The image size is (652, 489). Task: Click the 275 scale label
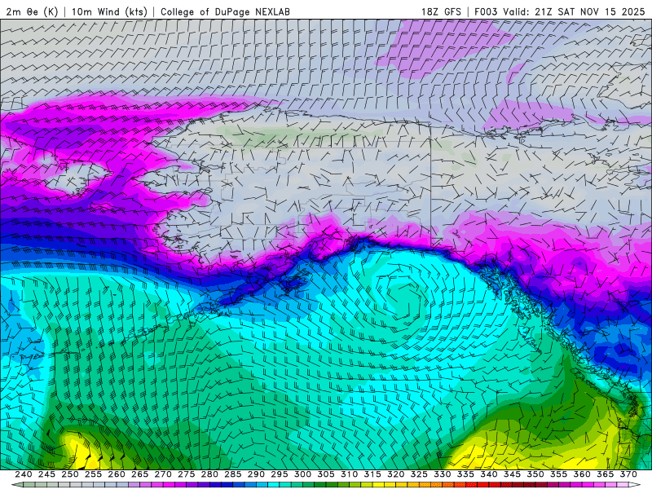[x=187, y=474]
